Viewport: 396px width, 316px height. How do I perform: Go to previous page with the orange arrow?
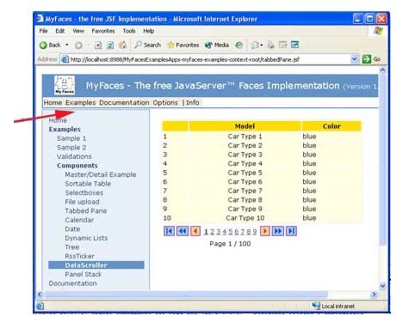pos(195,231)
